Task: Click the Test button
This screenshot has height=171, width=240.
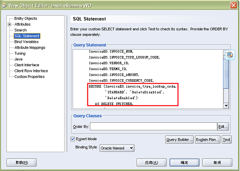Action: coord(227,139)
